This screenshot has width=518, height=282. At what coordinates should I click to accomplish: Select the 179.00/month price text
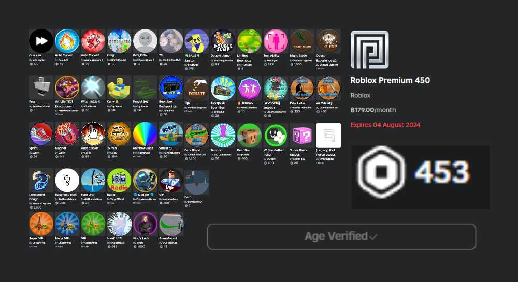coord(373,110)
